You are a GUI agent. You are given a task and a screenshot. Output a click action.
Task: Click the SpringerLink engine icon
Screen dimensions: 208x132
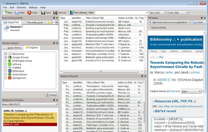pyautogui.click(x=10, y=78)
